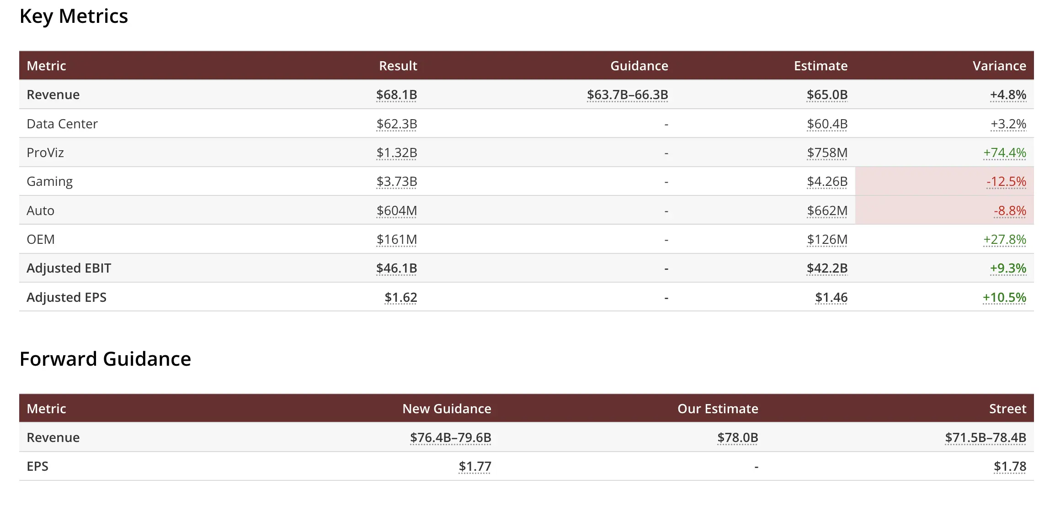Viewport: 1055px width, 505px height.
Task: Click the Gaming variance -12.5%
Action: (1006, 181)
